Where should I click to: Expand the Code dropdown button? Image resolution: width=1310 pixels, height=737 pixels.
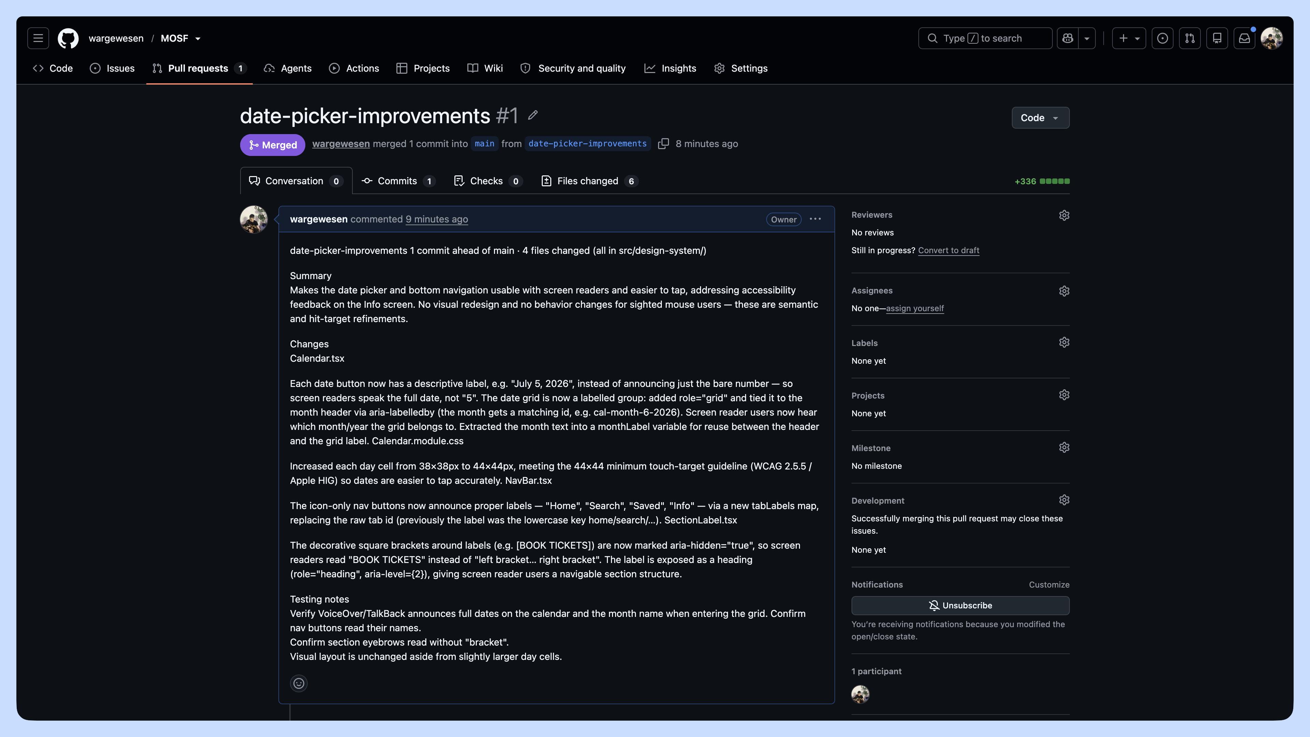point(1040,117)
